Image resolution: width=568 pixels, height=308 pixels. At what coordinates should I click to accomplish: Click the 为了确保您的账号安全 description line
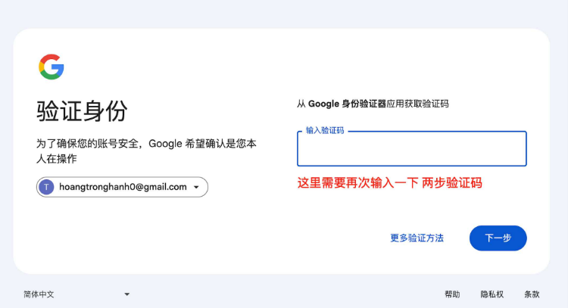coord(147,143)
